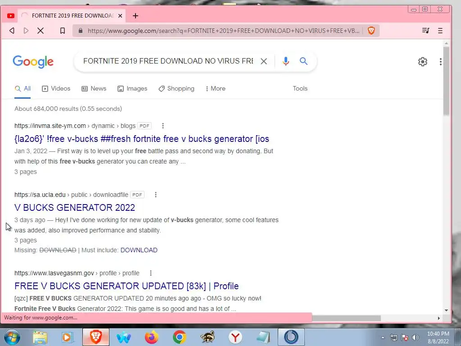Click the volume speaker tray icon
Viewport: 461px width, 346px height.
point(415,338)
